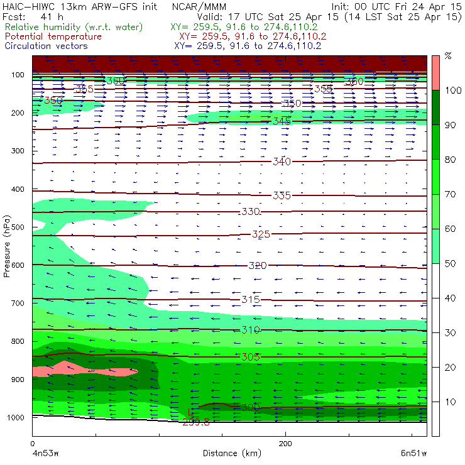Click the dark red band above 100 hPa
465x465 pixels.
click(229, 64)
